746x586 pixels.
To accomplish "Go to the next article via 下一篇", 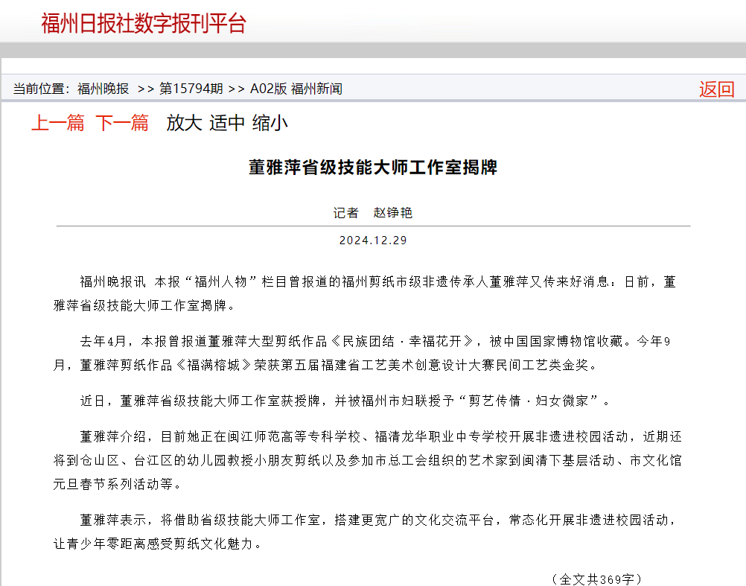I will 122,123.
